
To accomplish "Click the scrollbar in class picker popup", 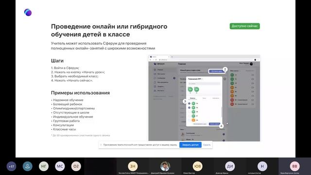I will tap(222, 112).
